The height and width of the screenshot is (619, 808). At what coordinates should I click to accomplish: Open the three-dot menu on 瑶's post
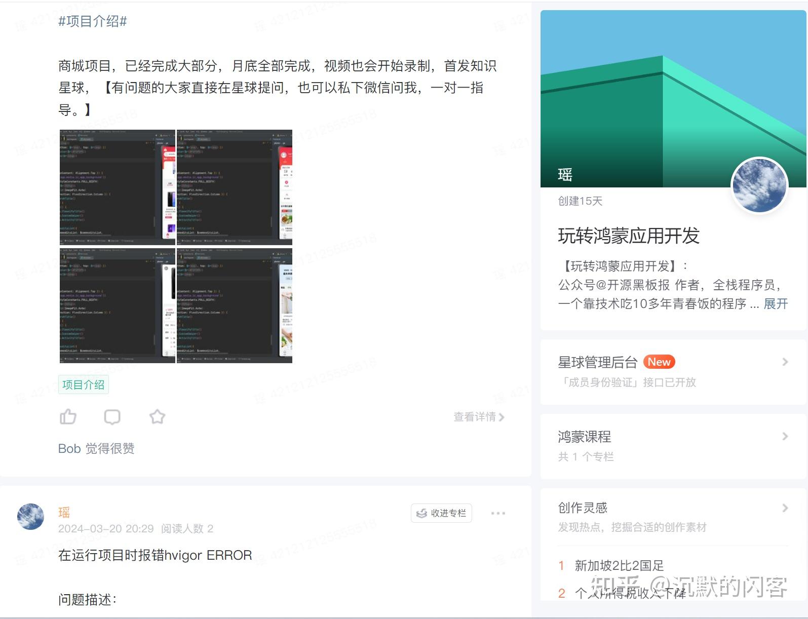(x=498, y=513)
